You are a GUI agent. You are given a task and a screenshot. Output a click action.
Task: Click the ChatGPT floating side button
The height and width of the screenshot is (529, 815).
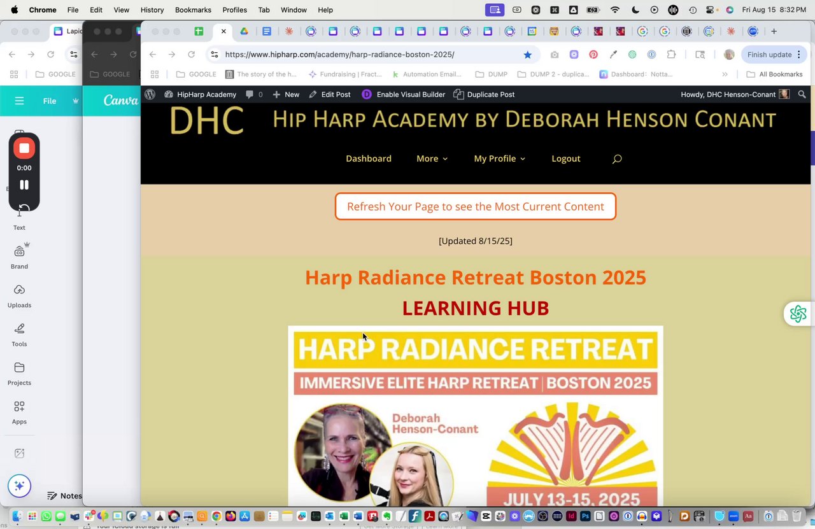(x=798, y=313)
